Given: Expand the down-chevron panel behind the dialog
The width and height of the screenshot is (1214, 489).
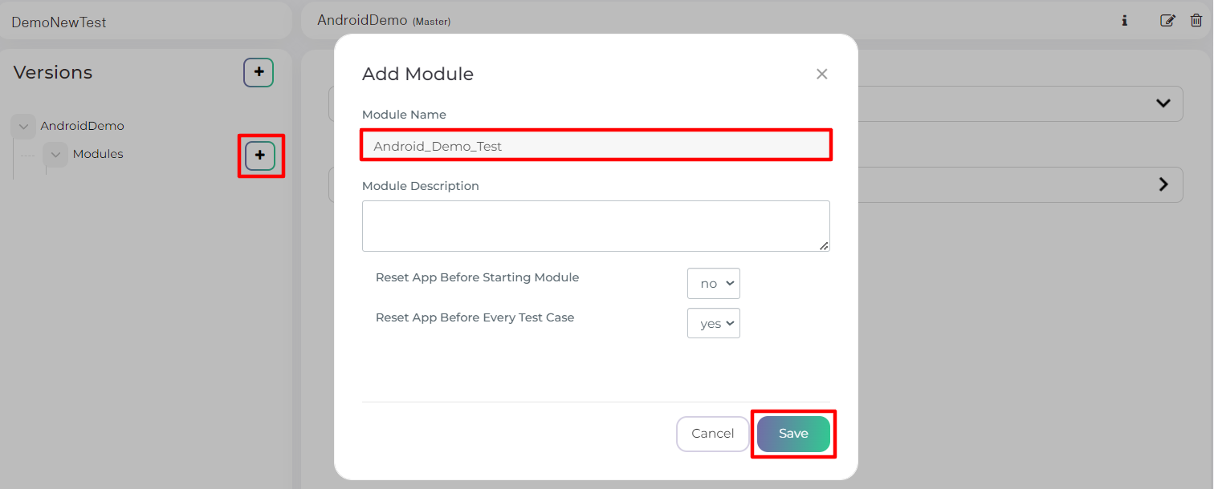Looking at the screenshot, I should pyautogui.click(x=1163, y=103).
